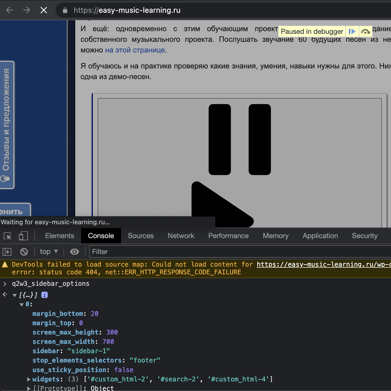Toggle the device toolbar emulation
The height and width of the screenshot is (391, 391).
tap(23, 236)
